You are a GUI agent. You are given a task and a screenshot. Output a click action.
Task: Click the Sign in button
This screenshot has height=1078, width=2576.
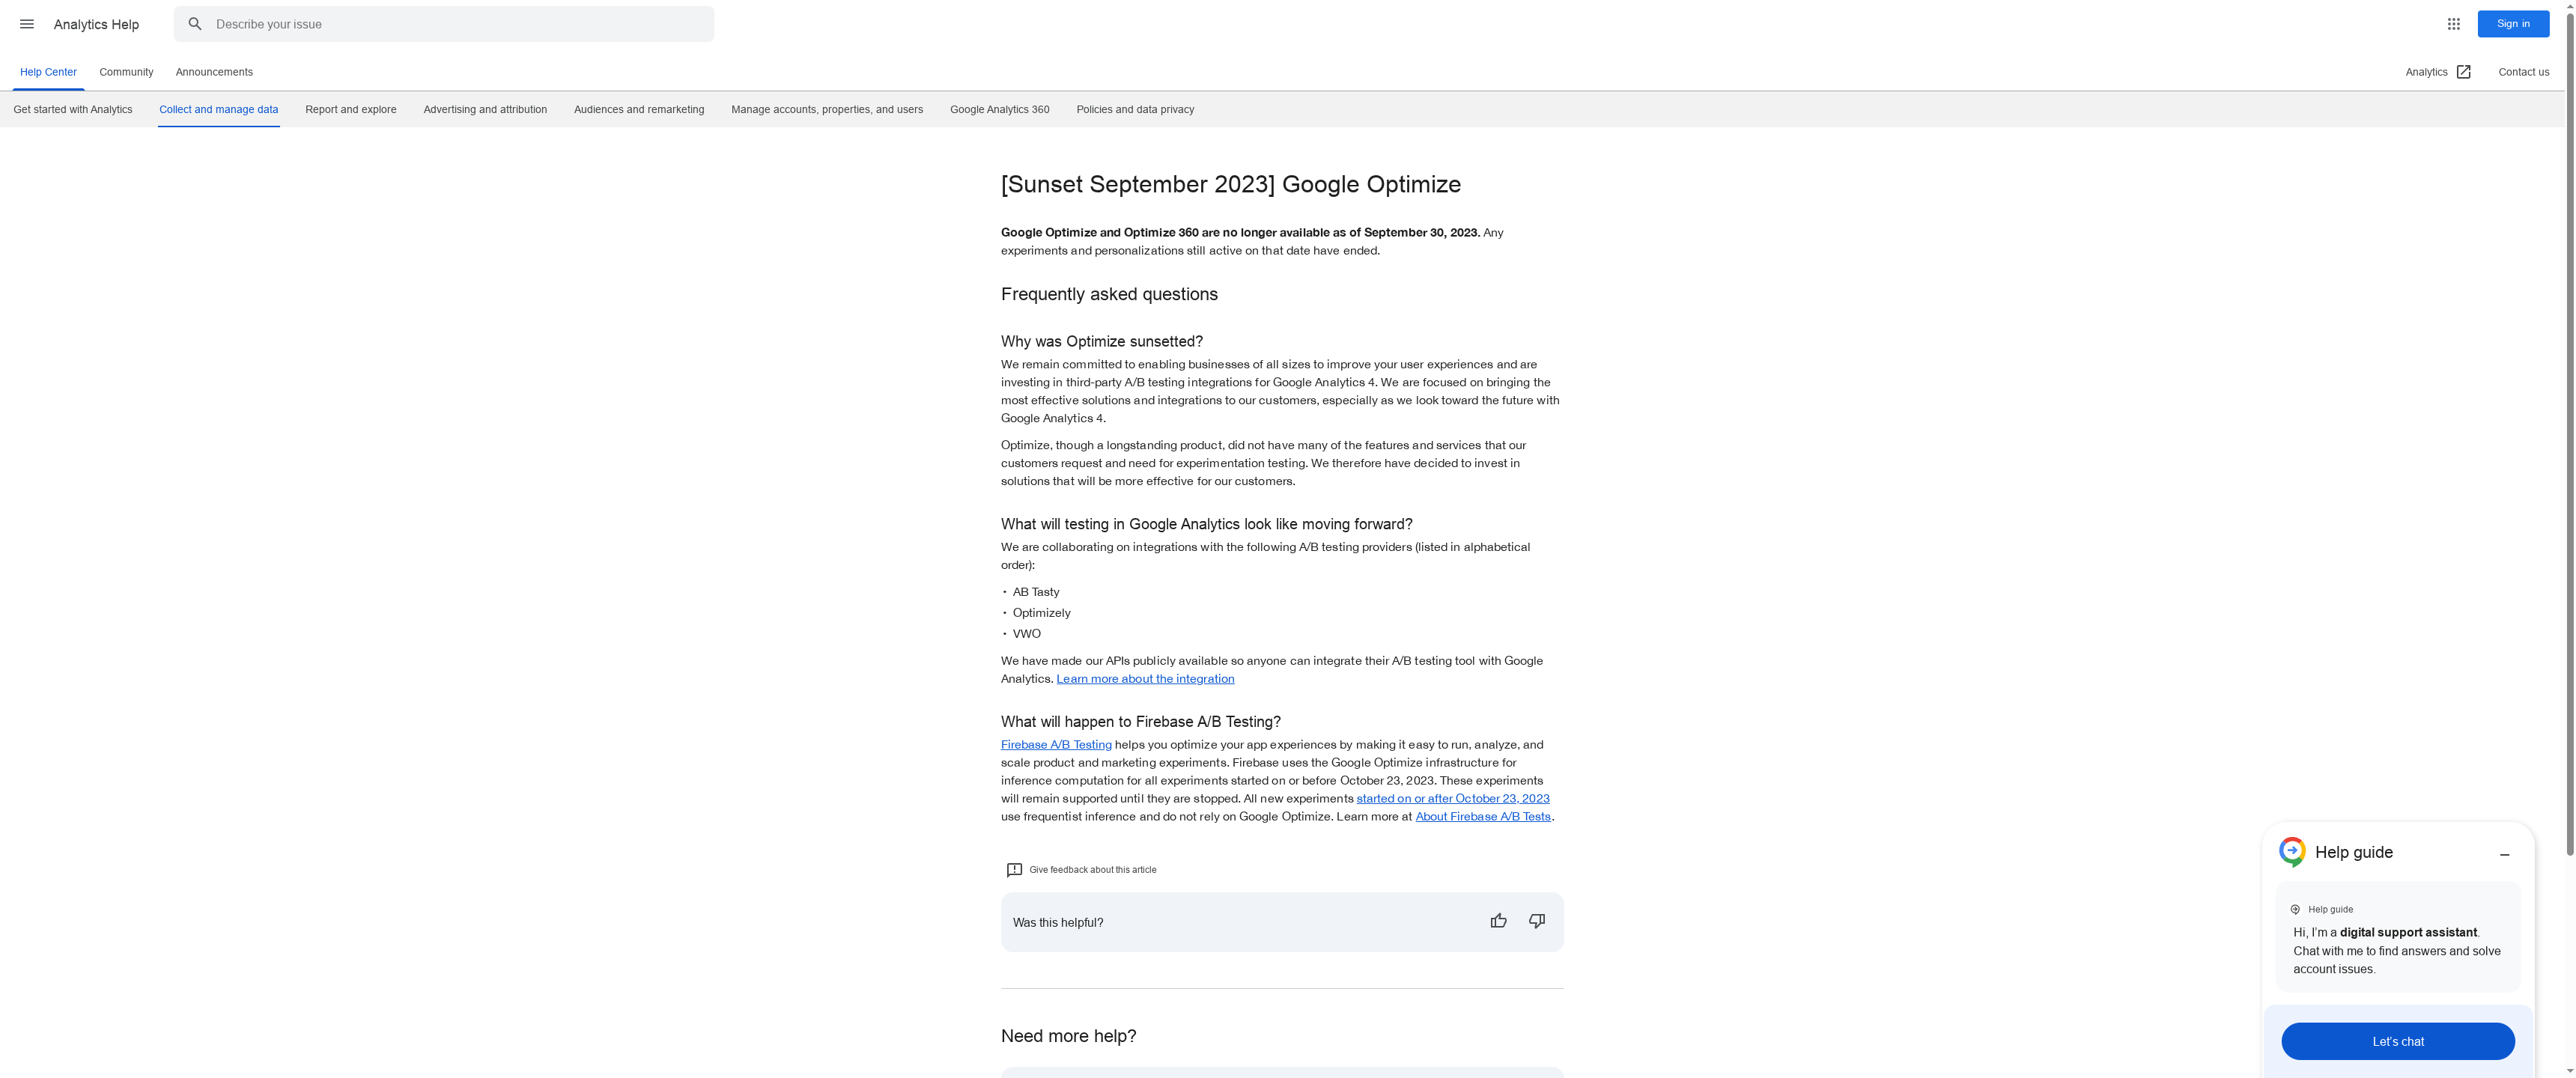[2513, 23]
